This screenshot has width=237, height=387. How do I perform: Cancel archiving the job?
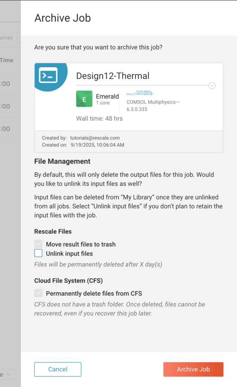pyautogui.click(x=58, y=369)
